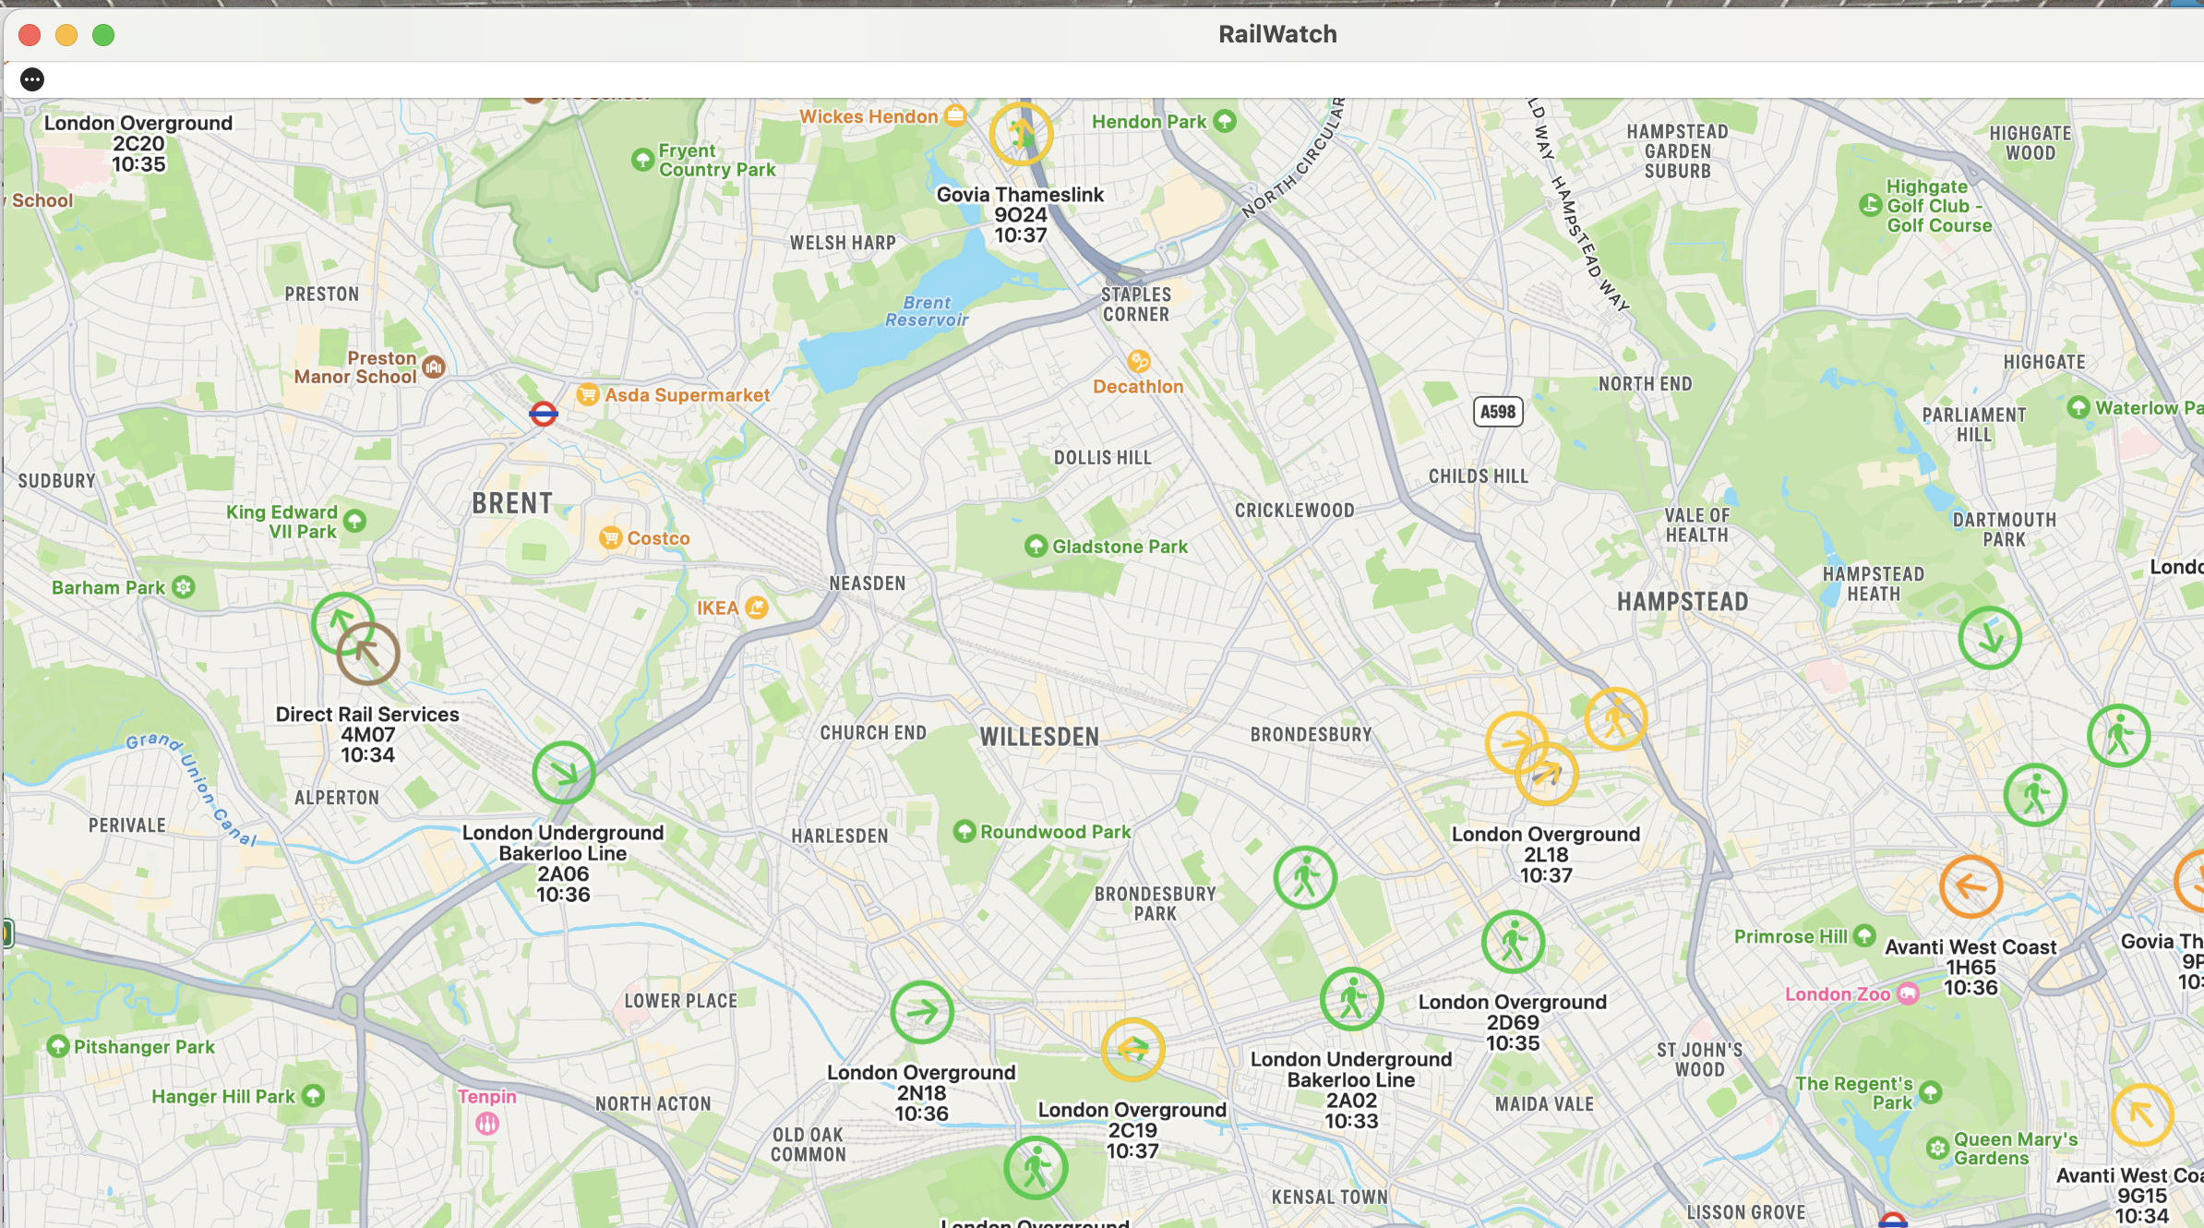
Task: Click the Underground roundel near Asda Supermarket
Action: tap(544, 414)
